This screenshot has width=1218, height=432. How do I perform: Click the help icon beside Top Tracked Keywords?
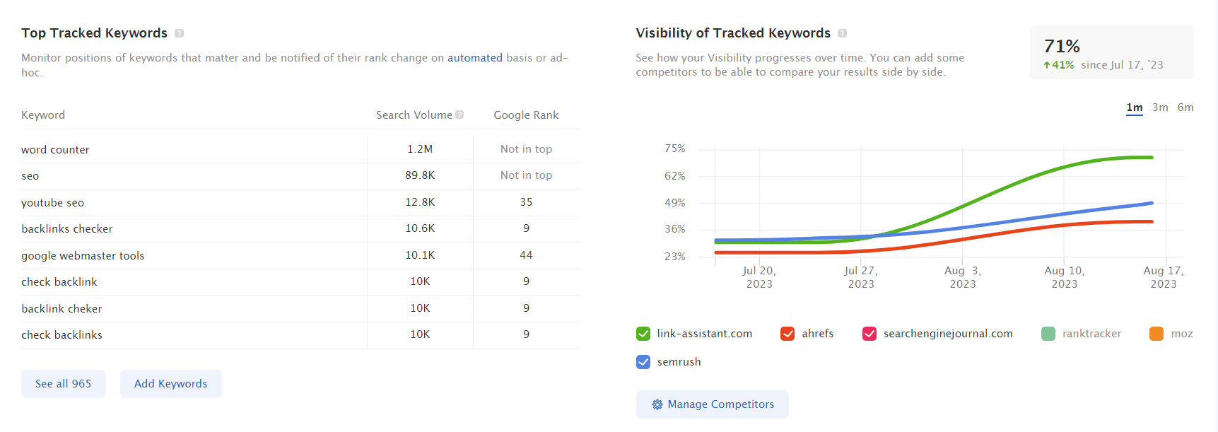(180, 33)
